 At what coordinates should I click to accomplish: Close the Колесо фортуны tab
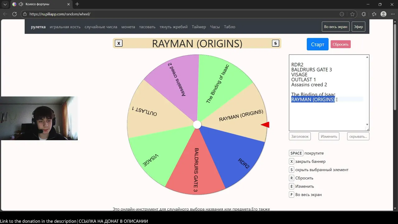[x=69, y=4]
